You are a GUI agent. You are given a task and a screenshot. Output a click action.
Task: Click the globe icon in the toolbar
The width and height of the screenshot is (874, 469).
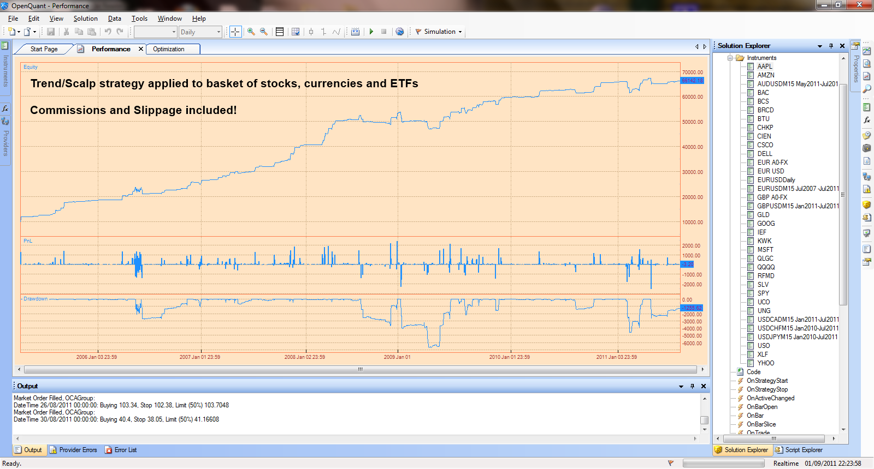(400, 32)
